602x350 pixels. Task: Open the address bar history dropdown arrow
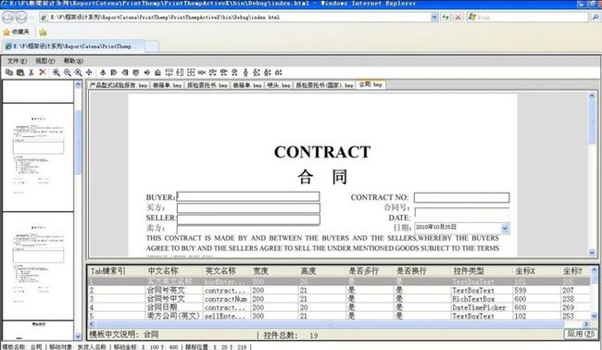click(x=433, y=18)
